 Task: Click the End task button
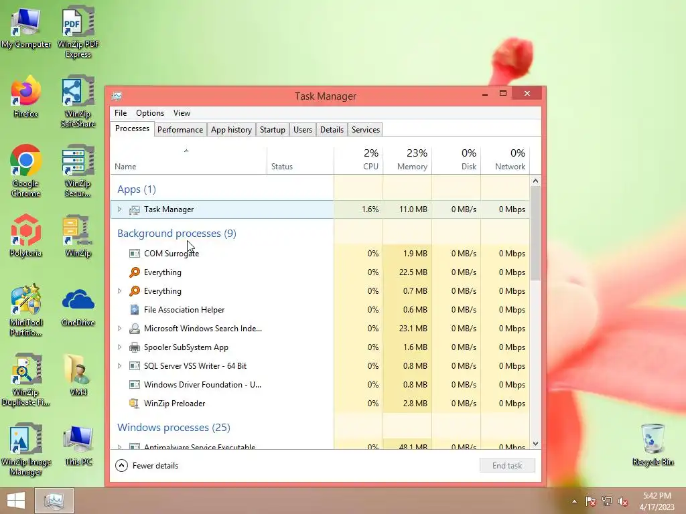pos(507,466)
